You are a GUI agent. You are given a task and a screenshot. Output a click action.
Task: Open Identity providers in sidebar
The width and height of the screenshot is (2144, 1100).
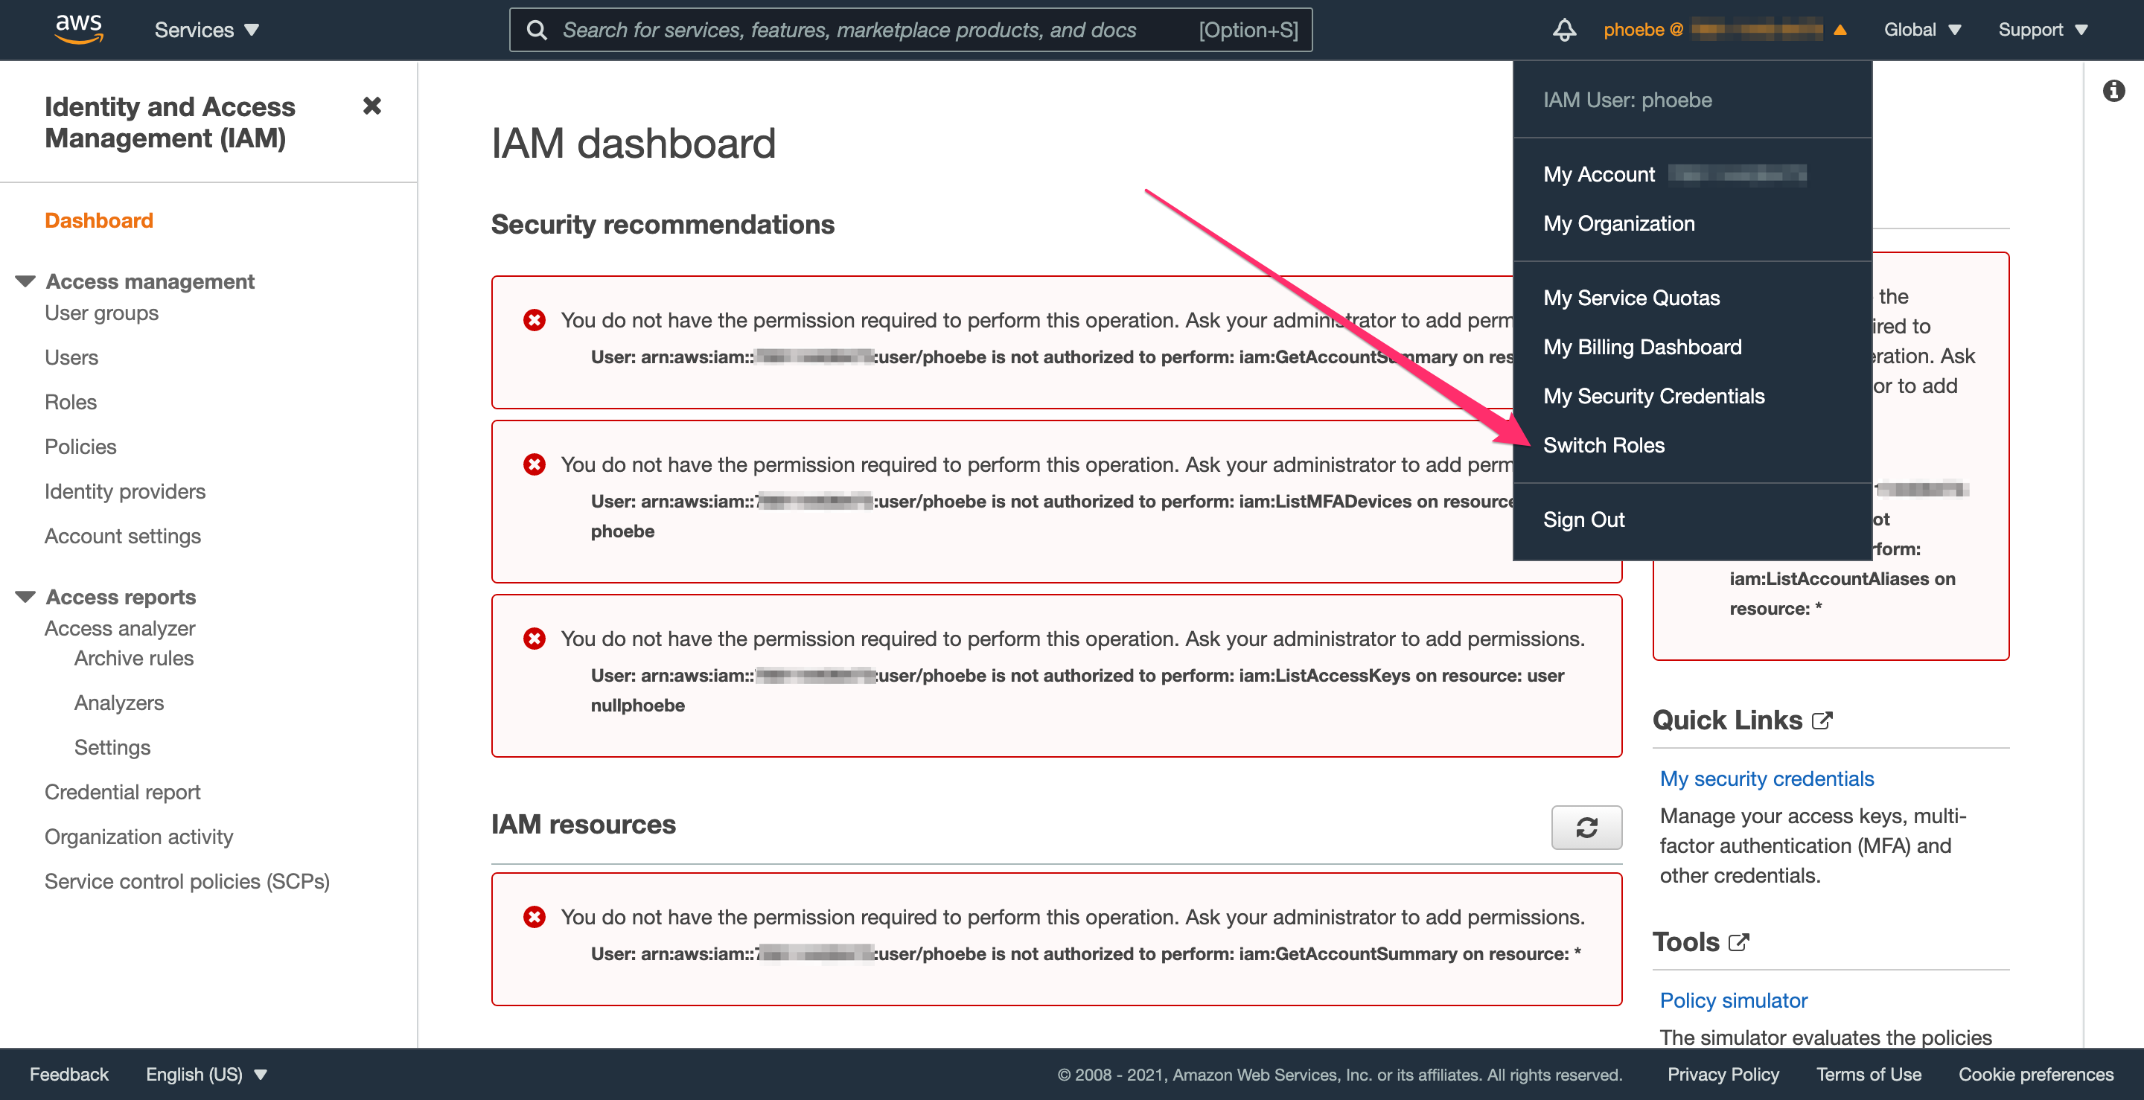click(125, 492)
